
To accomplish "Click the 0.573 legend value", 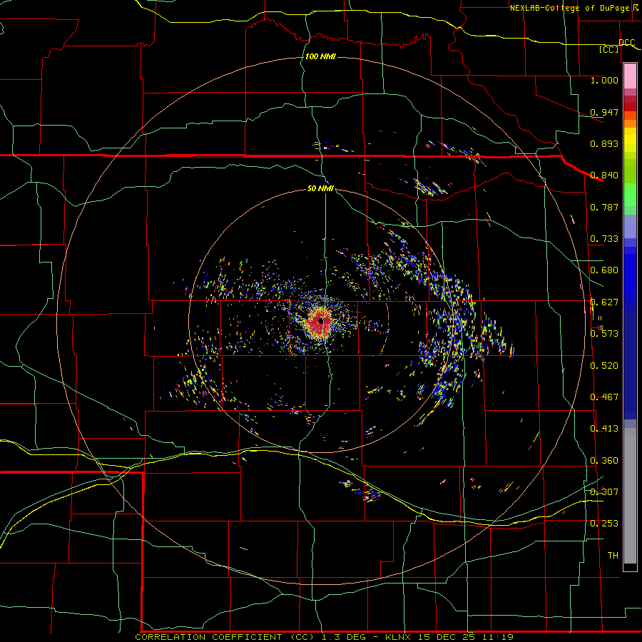I will (x=604, y=334).
